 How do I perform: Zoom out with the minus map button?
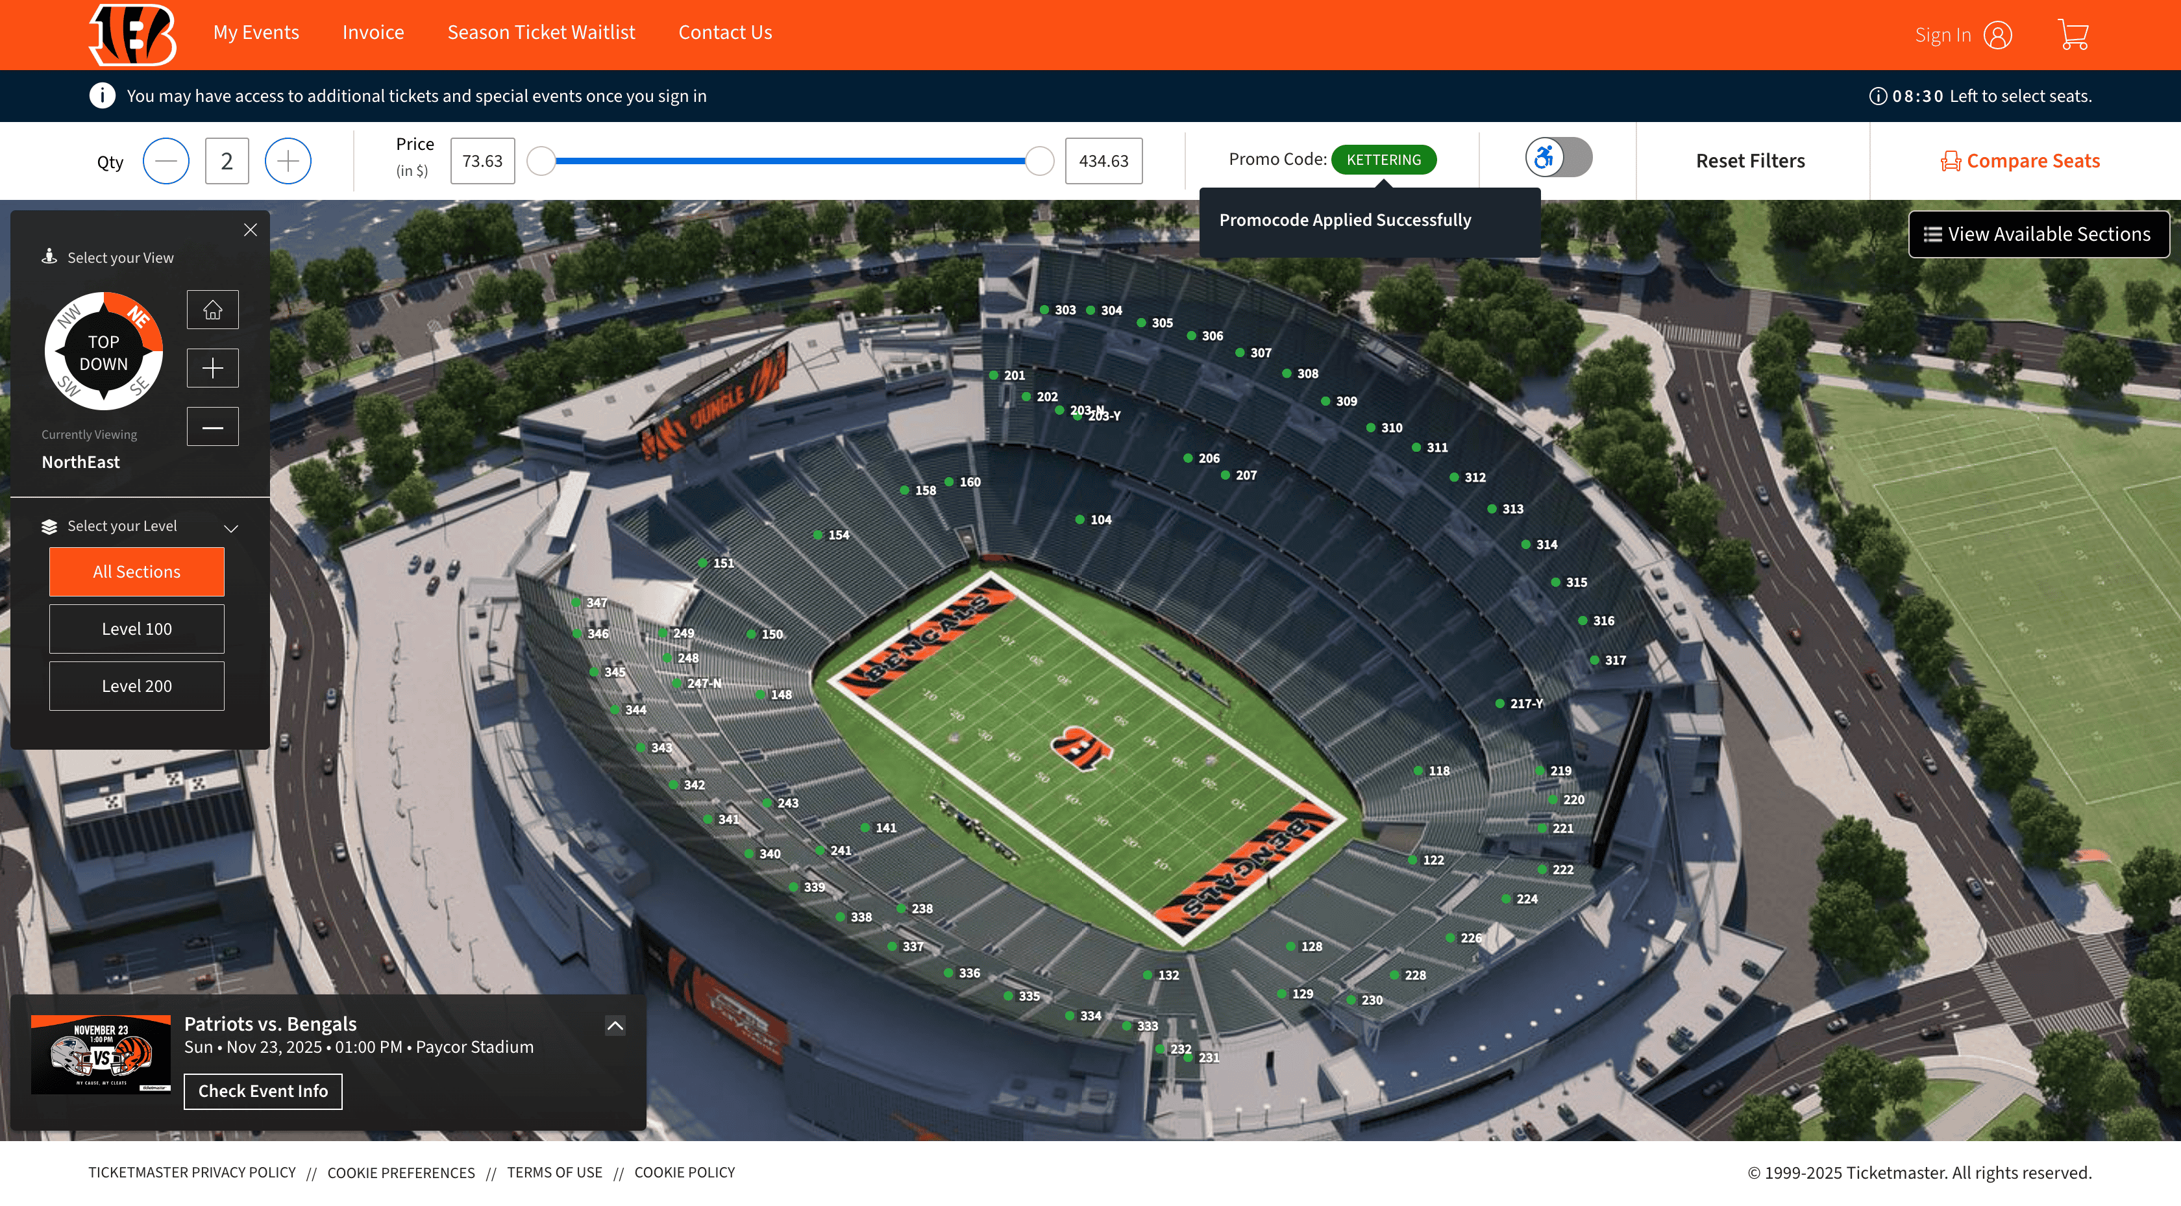click(212, 427)
